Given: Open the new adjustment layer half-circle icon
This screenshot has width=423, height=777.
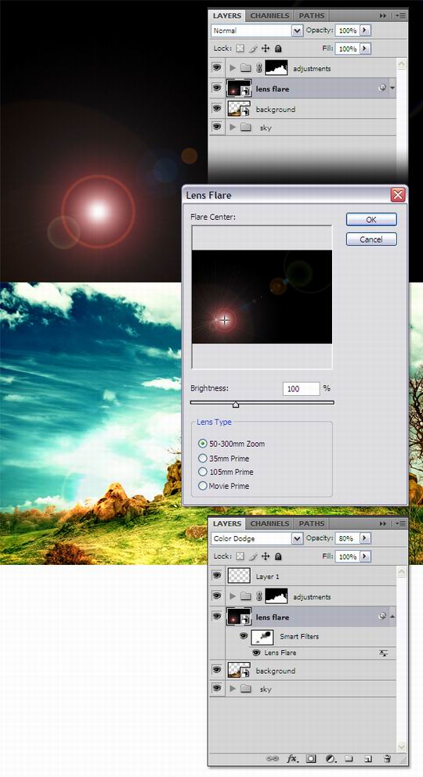Looking at the screenshot, I should point(331,759).
